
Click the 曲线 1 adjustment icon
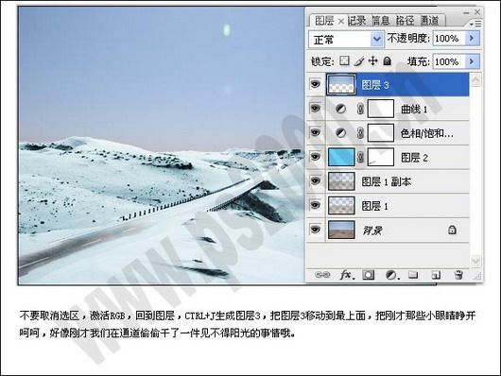tap(341, 109)
